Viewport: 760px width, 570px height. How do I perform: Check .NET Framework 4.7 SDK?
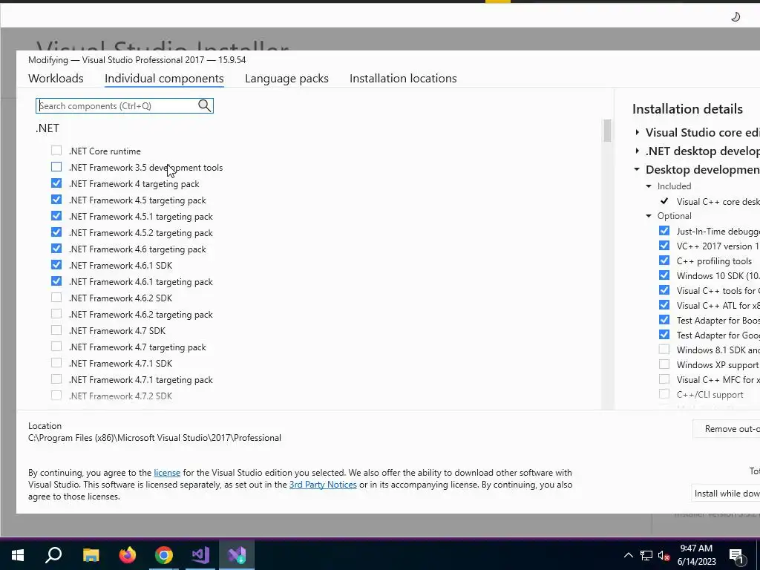tap(56, 330)
